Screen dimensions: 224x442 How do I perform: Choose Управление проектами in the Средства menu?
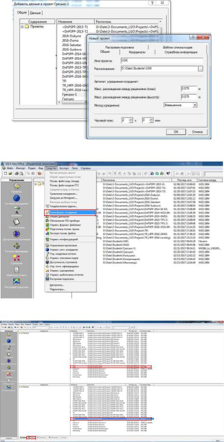tap(71, 246)
